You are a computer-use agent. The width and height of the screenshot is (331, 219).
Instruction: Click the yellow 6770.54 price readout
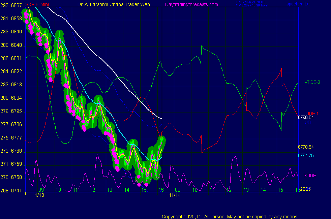pos(306,147)
